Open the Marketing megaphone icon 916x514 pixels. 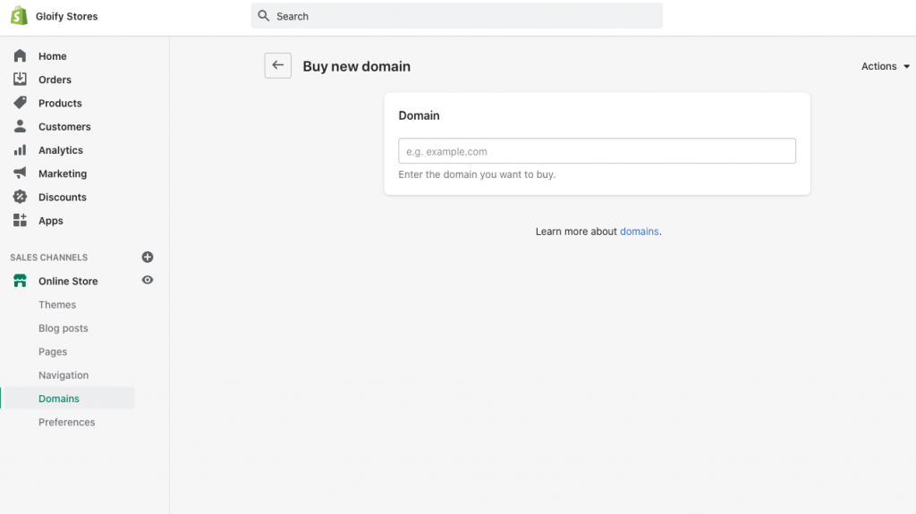[20, 173]
